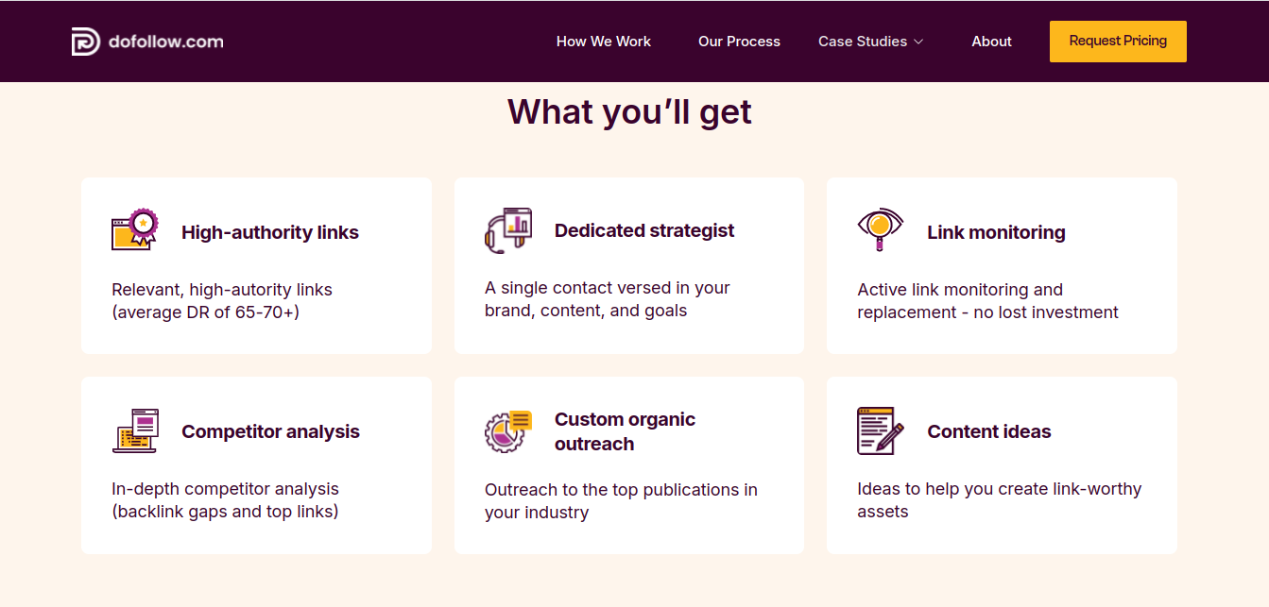Click the "Content ideas" card title
Viewport: 1269px width, 607px height.
click(989, 431)
